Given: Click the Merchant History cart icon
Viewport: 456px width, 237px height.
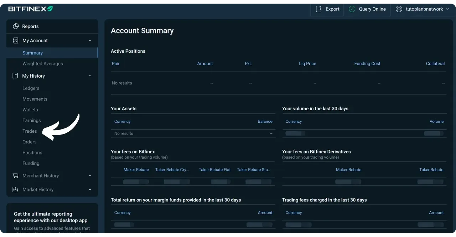Looking at the screenshot, I should coord(15,175).
